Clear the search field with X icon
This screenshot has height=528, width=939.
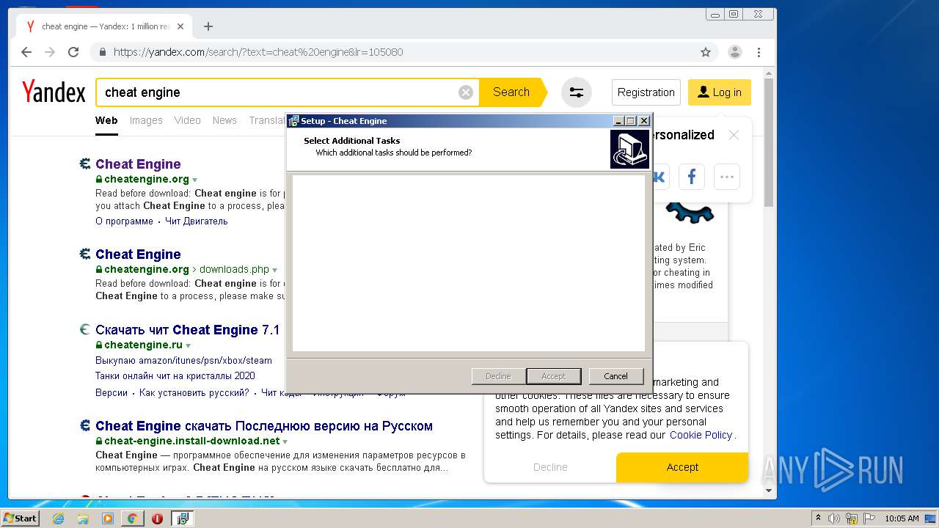tap(465, 92)
